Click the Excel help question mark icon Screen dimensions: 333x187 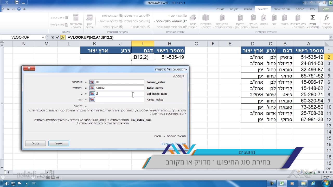tap(19, 9)
